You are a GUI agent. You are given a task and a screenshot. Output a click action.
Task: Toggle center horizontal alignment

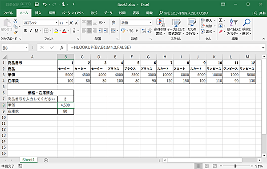pos(89,31)
